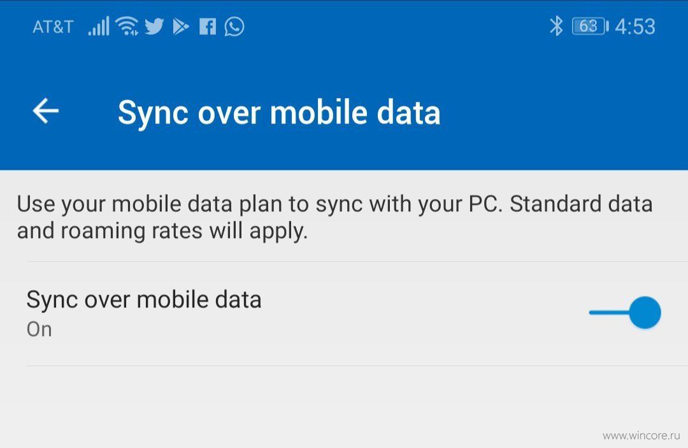Tap the AT&T carrier label
This screenshot has width=688, height=448.
click(x=53, y=27)
